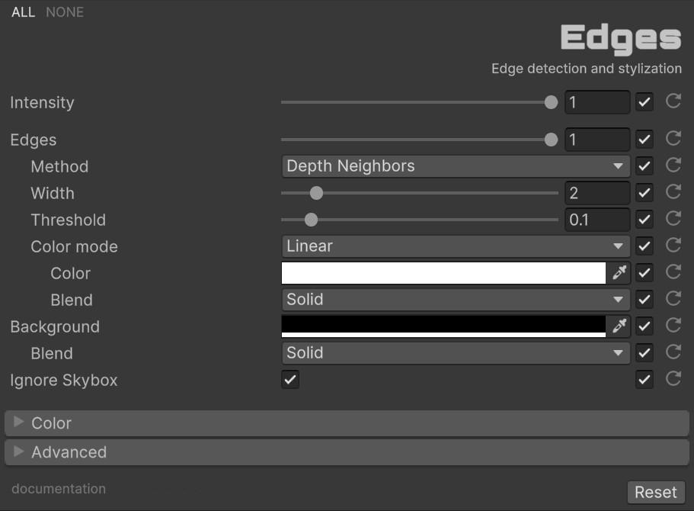Reset the Method row with its revert icon

[x=673, y=166]
